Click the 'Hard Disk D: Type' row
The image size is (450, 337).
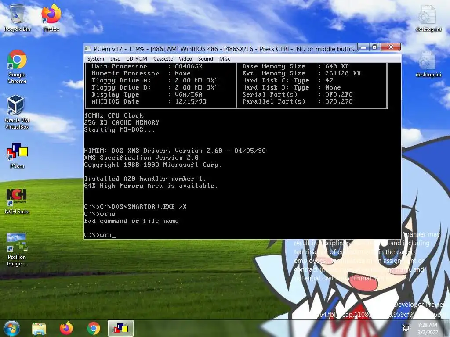tap(291, 87)
